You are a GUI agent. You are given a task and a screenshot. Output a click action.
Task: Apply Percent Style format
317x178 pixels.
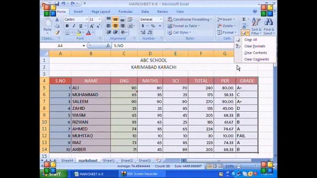pyautogui.click(x=153, y=26)
